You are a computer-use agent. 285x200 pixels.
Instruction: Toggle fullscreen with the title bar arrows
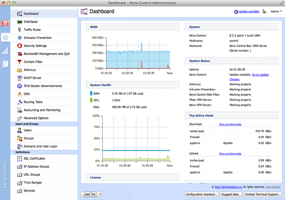pyautogui.click(x=282, y=3)
